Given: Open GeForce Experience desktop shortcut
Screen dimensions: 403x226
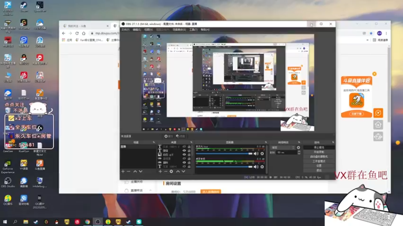Looking at the screenshot, I should click(x=8, y=167).
